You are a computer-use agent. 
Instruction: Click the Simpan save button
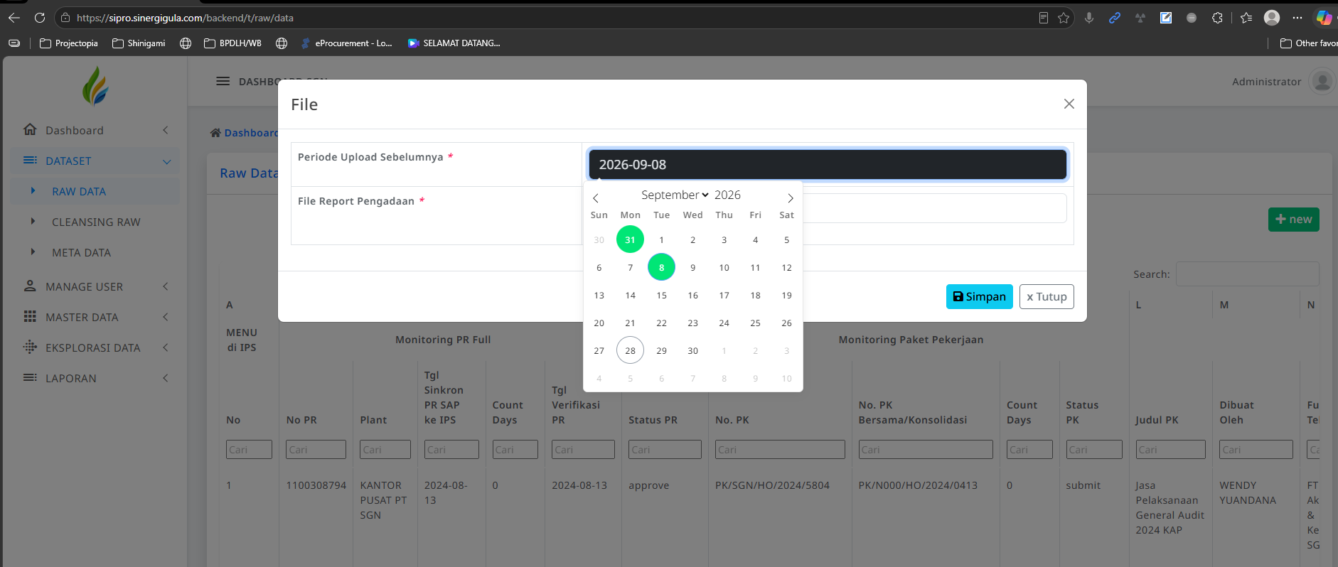(x=979, y=296)
